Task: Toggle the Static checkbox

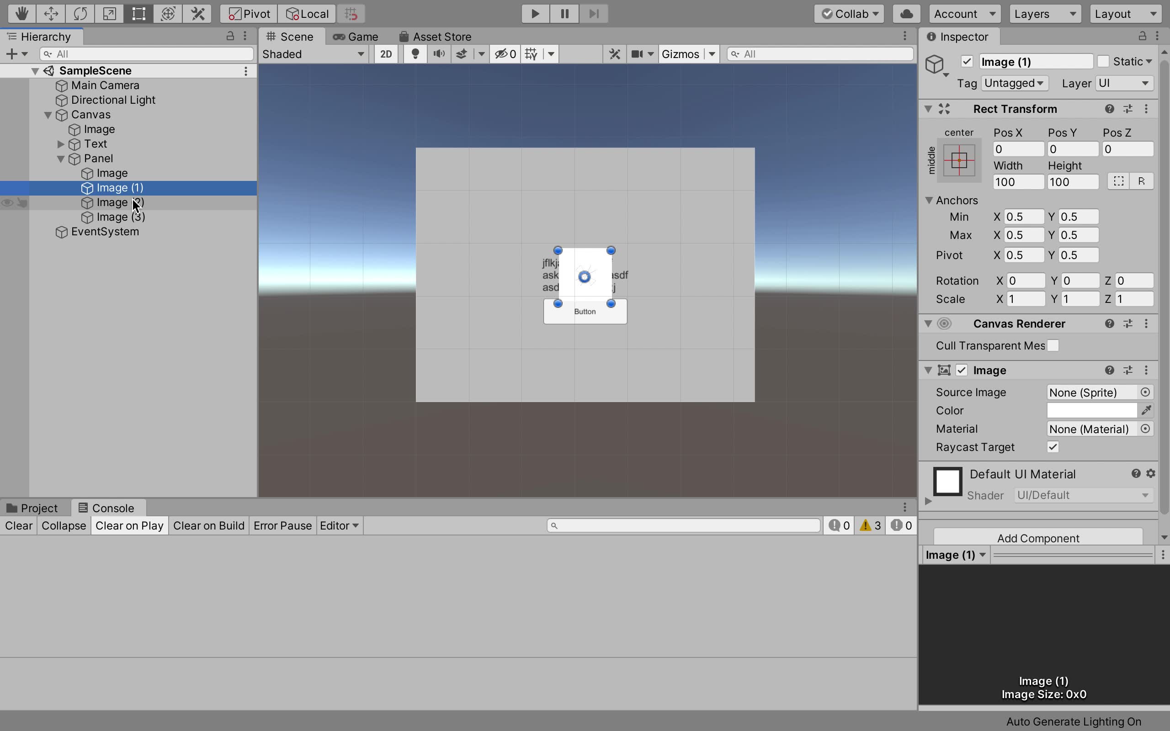Action: (x=1103, y=61)
